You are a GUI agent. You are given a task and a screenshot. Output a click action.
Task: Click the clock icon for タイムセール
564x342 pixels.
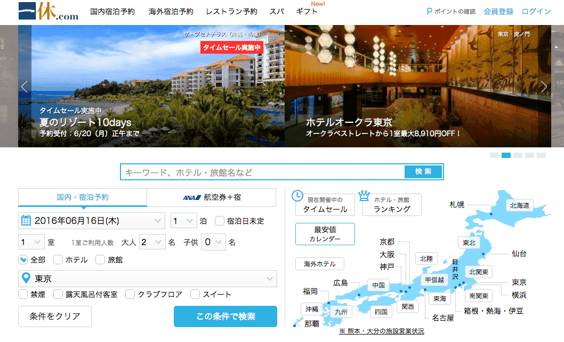297,196
